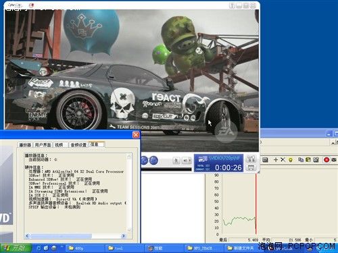Switch to the 用户界面 tab
This screenshot has width=338, height=253.
pos(43,145)
